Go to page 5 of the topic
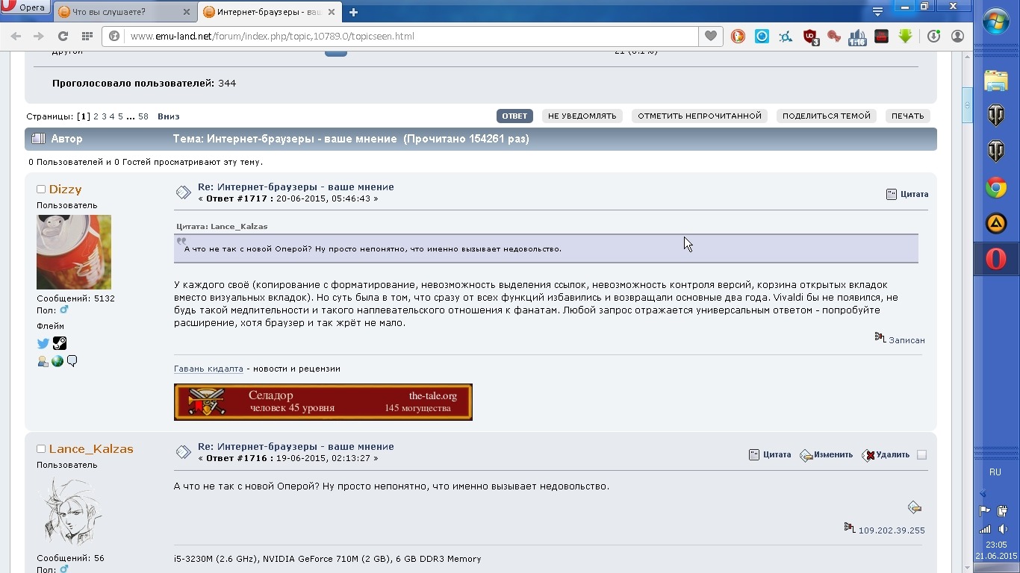 120,116
